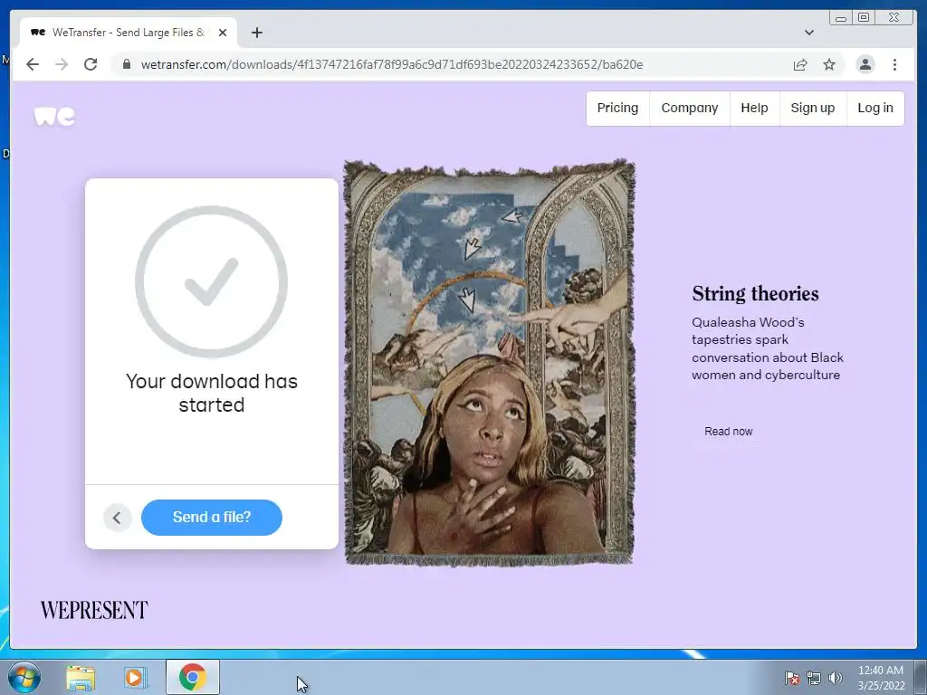Click the Chrome taskbar icon

click(192, 677)
